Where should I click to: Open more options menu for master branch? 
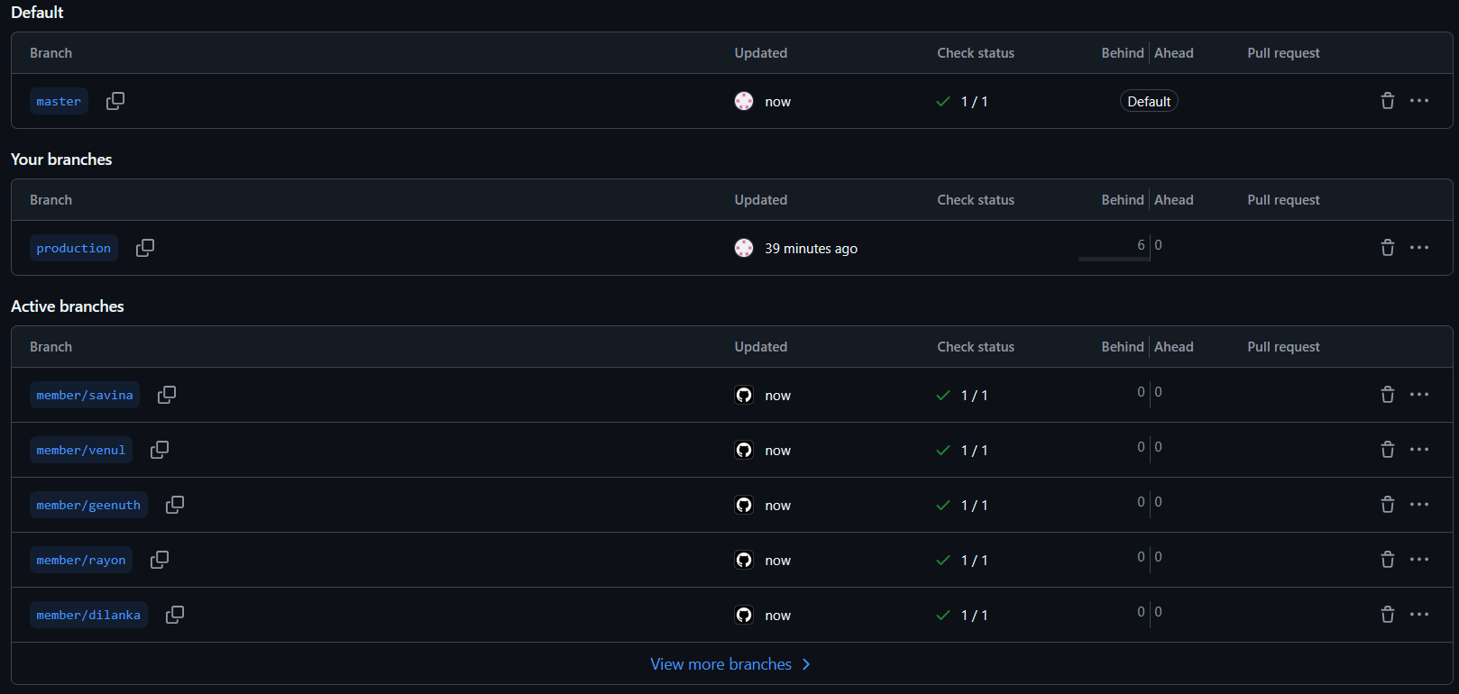coord(1419,101)
